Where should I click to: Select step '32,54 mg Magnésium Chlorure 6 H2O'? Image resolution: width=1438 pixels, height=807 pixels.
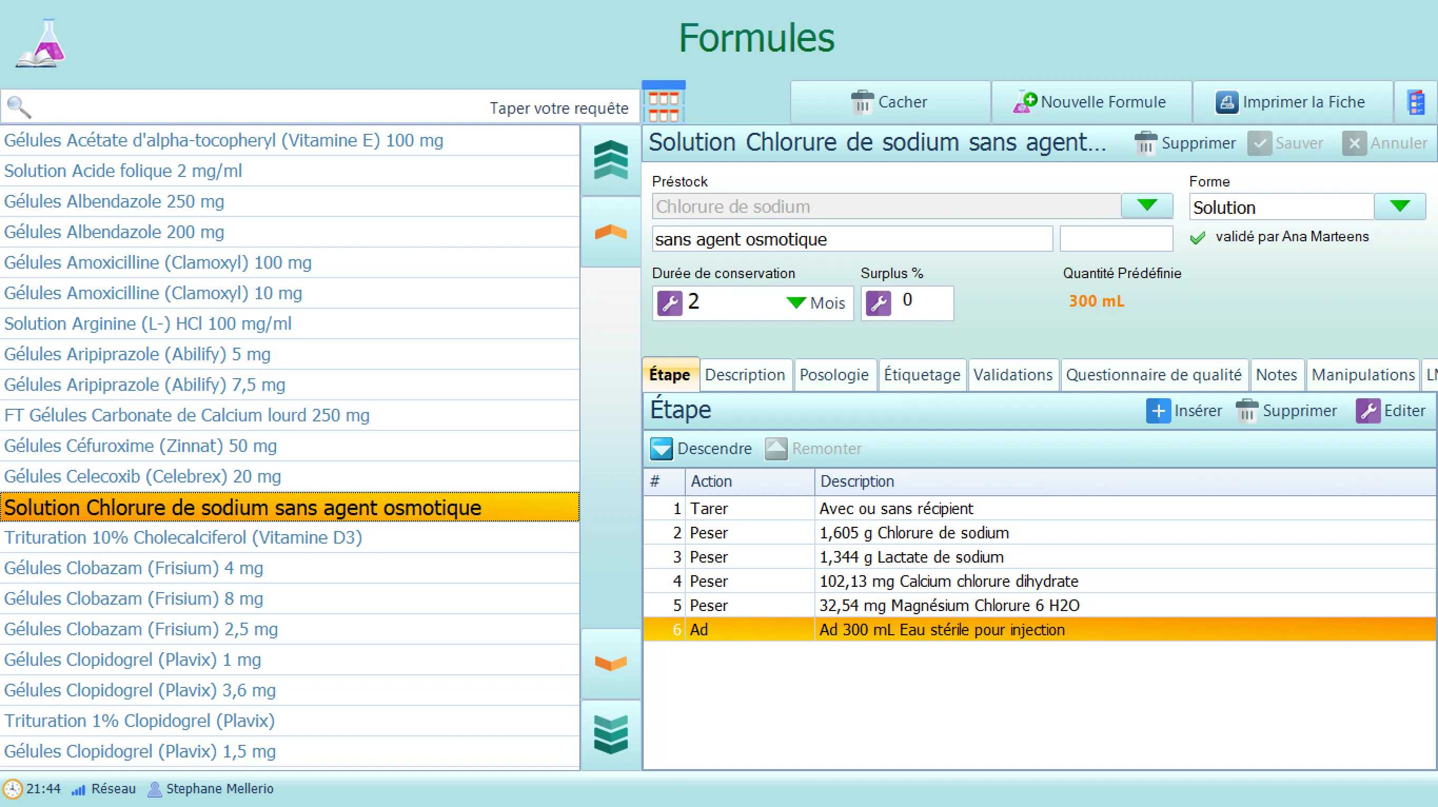coord(1039,606)
